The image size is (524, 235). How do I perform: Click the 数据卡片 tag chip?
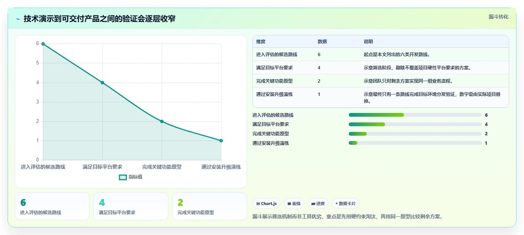click(x=345, y=204)
